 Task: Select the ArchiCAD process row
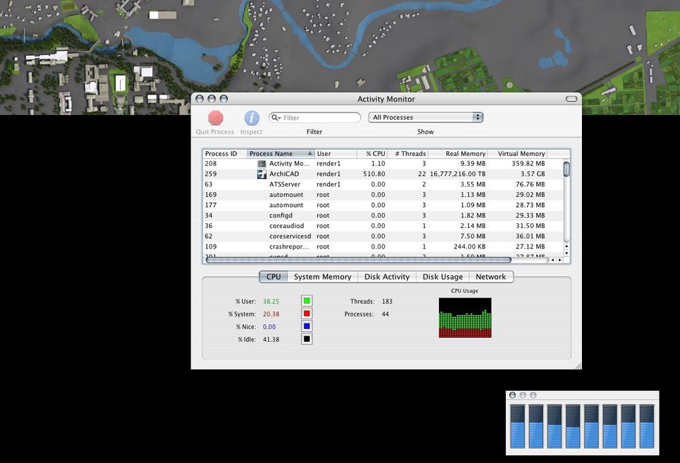(383, 174)
